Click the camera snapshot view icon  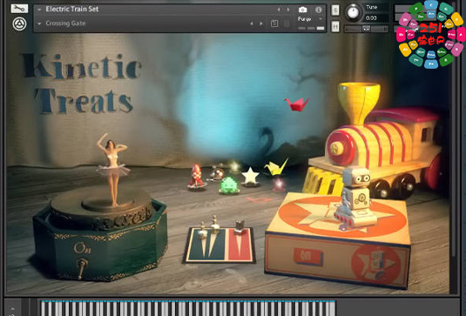coord(302,10)
